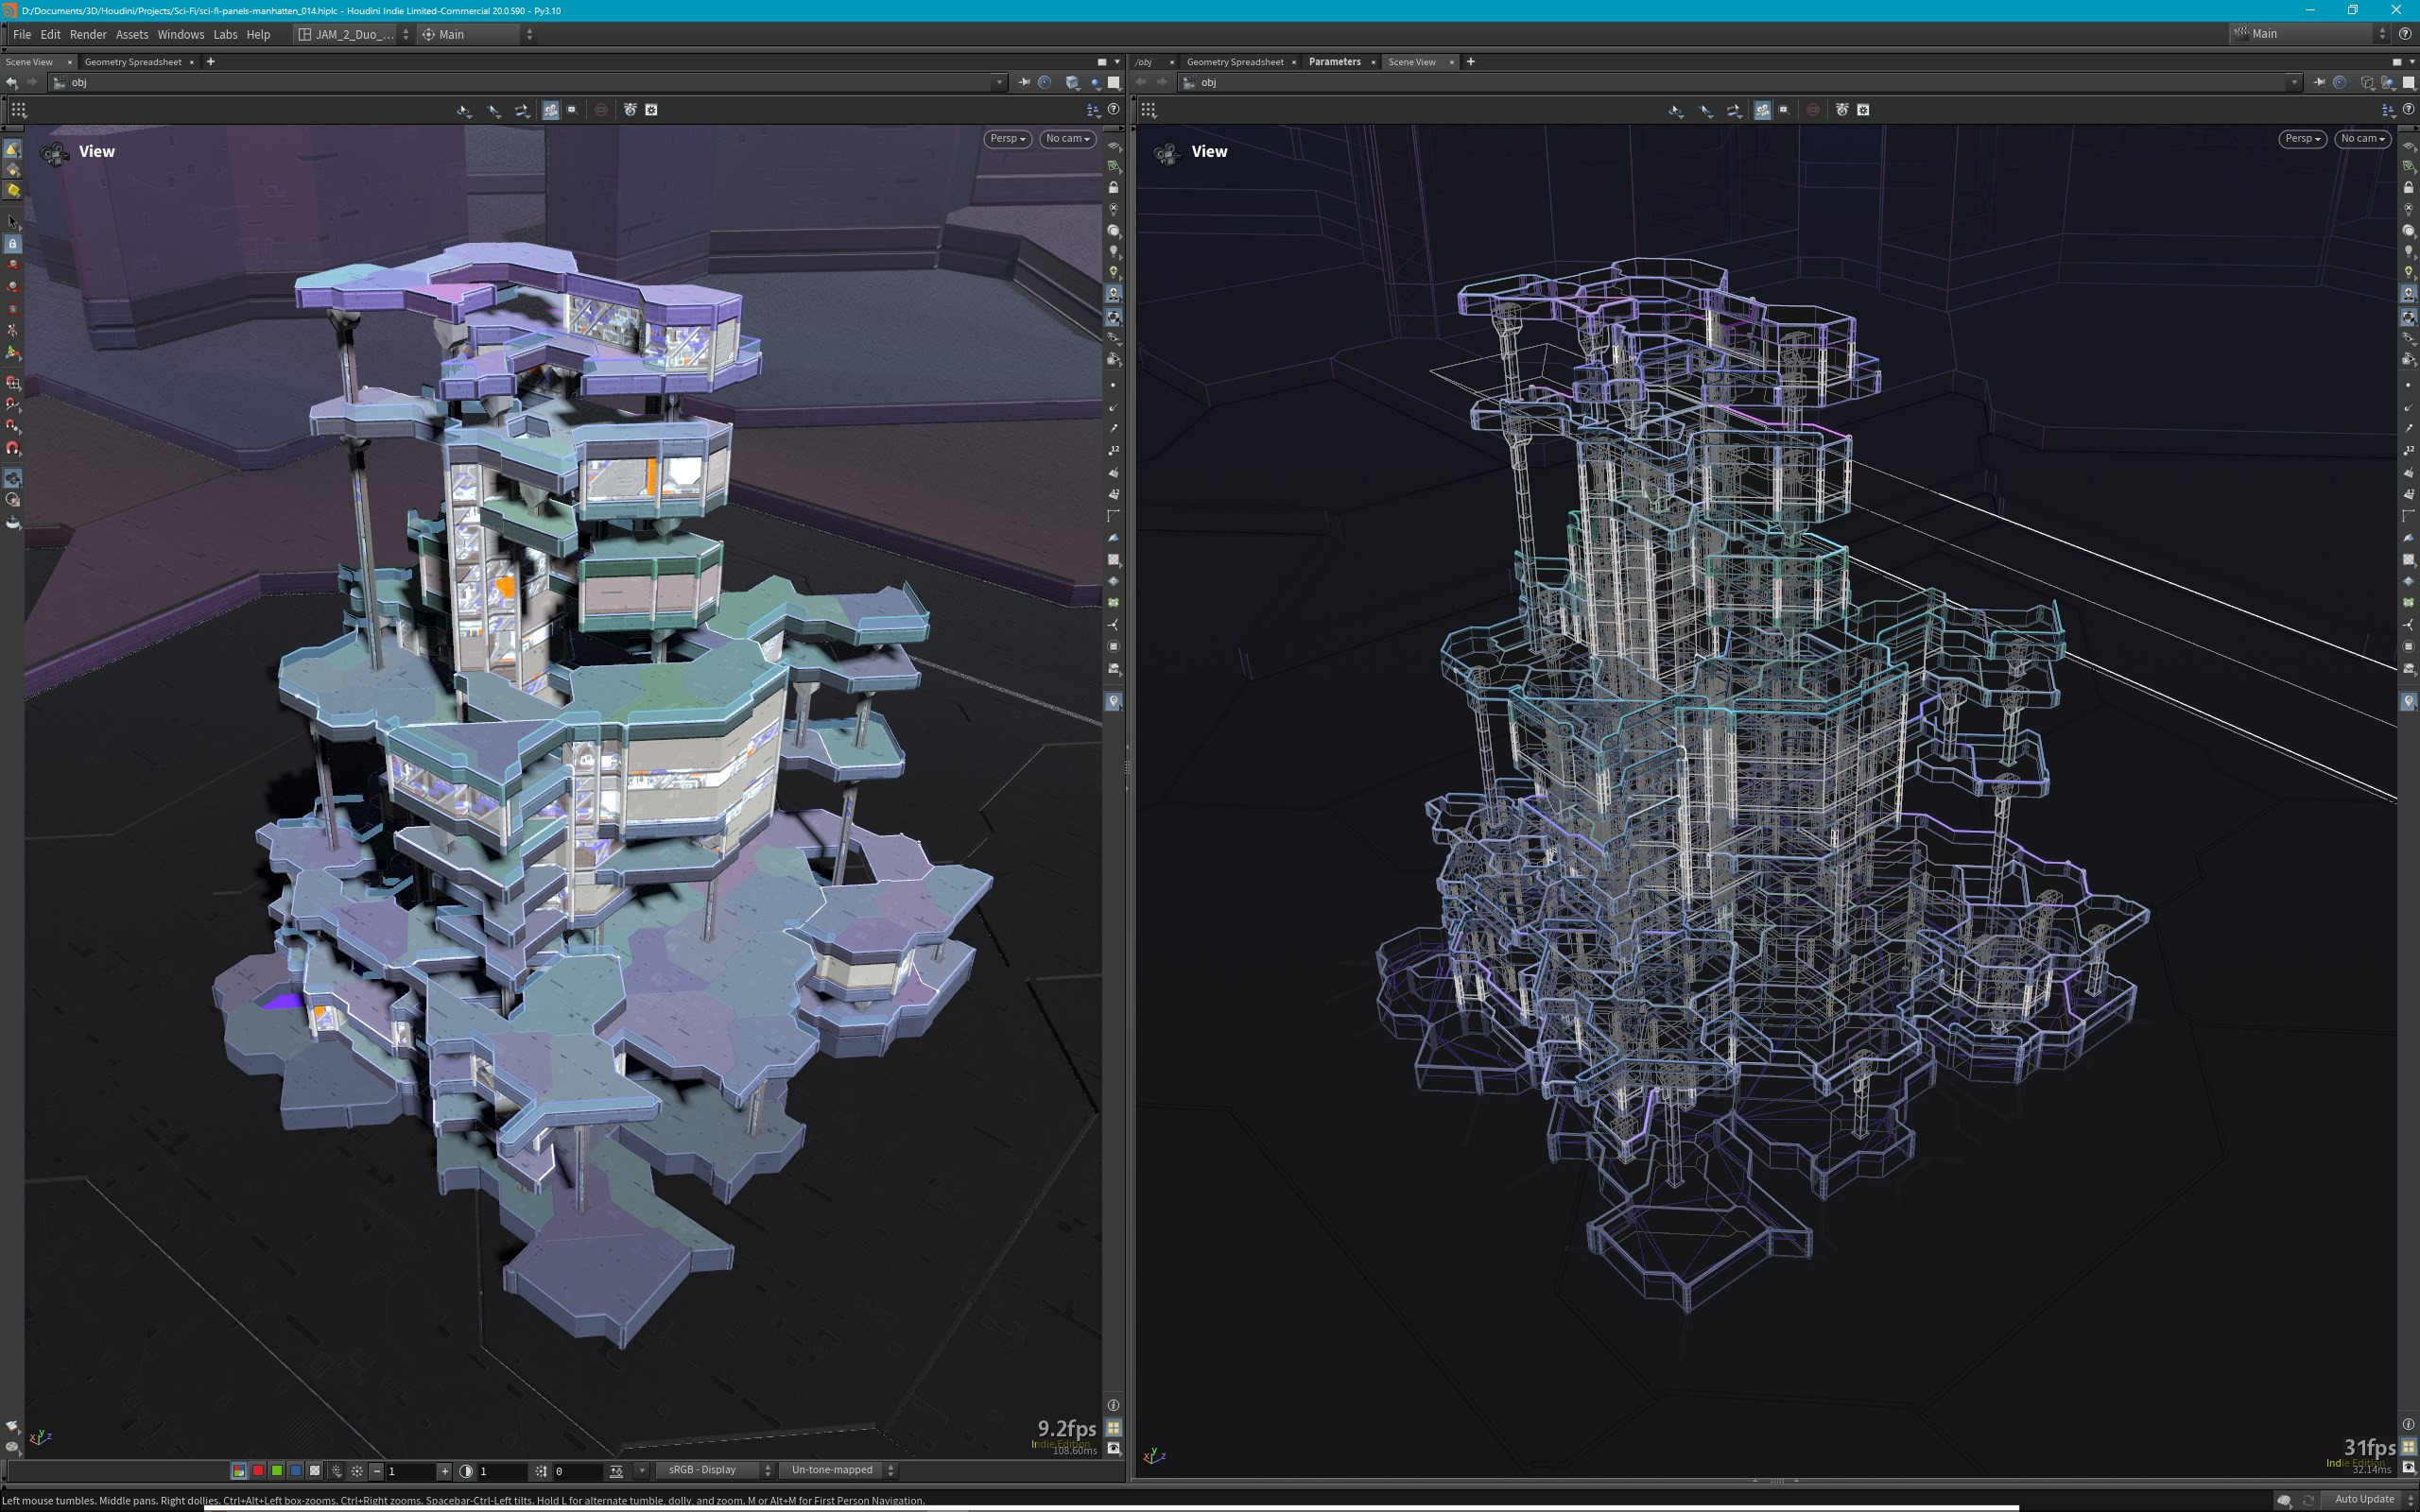Decrease the exposure value with minus button

click(377, 1470)
